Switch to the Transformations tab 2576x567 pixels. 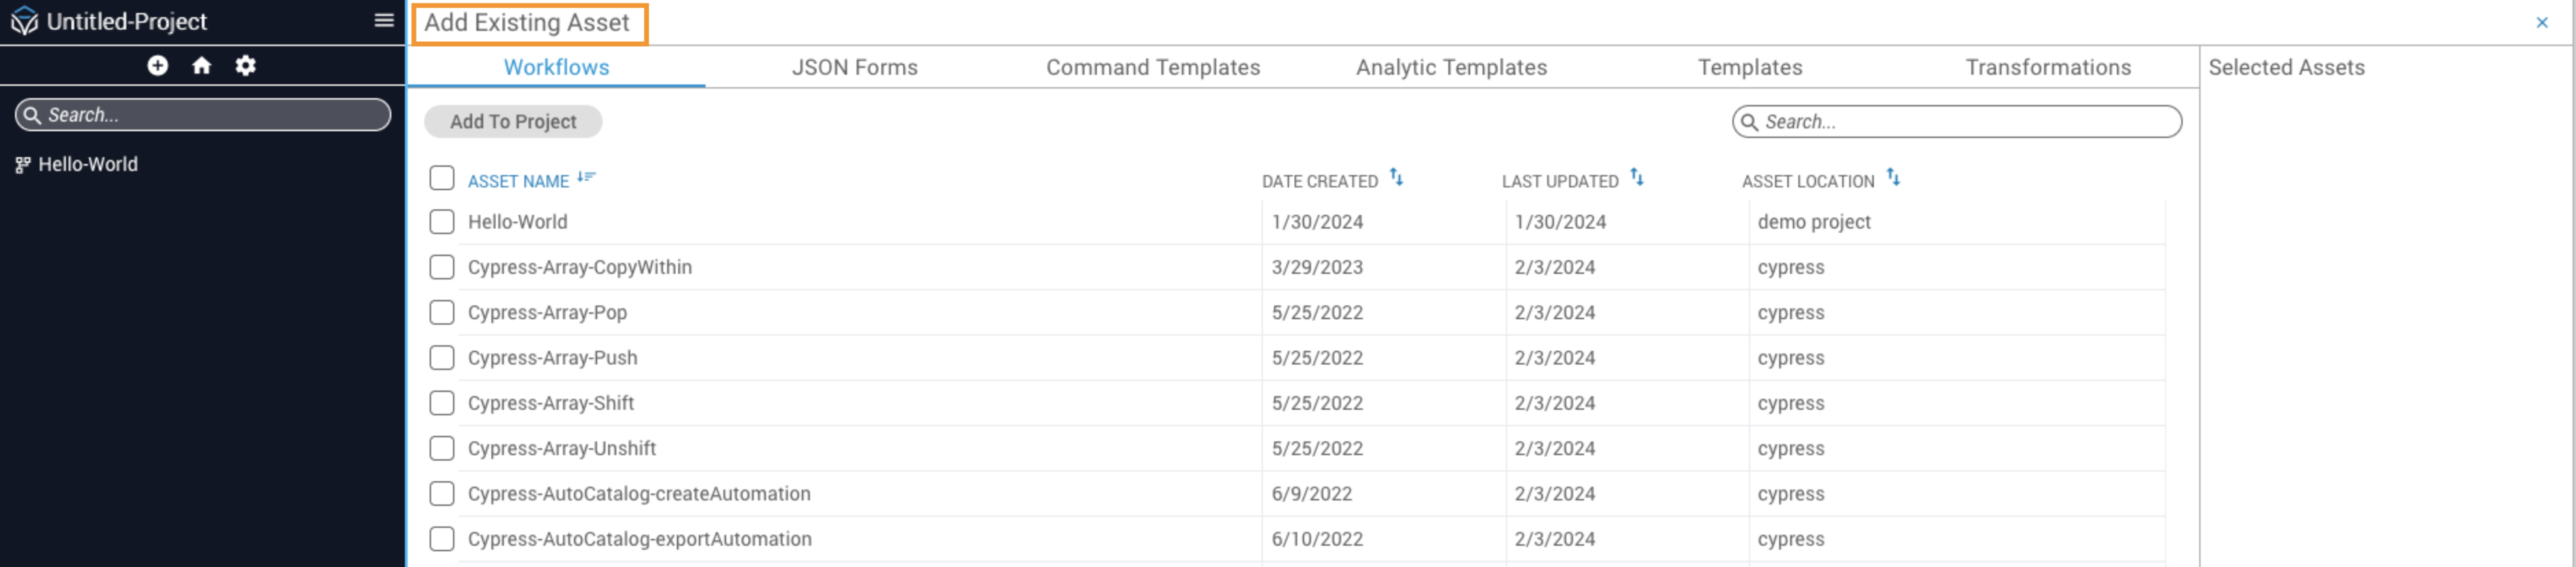2047,67
